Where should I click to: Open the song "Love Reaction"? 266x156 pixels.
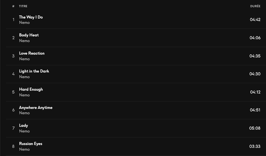(32, 53)
